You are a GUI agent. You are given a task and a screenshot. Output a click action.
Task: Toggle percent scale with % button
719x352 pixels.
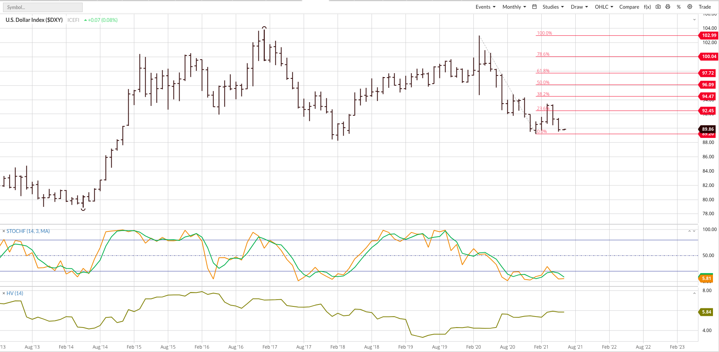(679, 7)
